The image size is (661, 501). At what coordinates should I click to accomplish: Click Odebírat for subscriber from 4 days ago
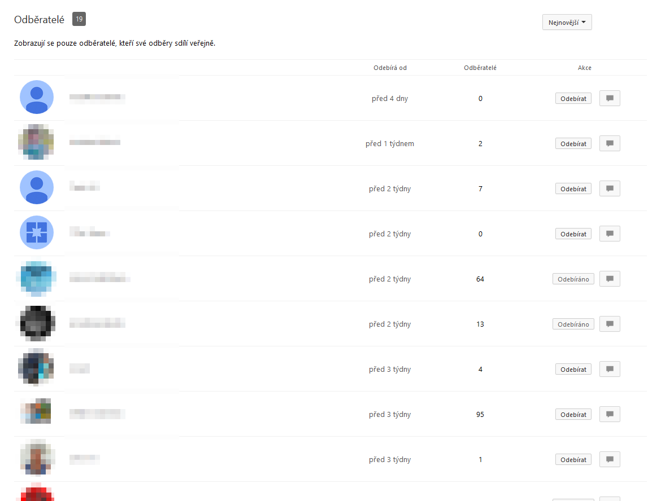tap(573, 99)
